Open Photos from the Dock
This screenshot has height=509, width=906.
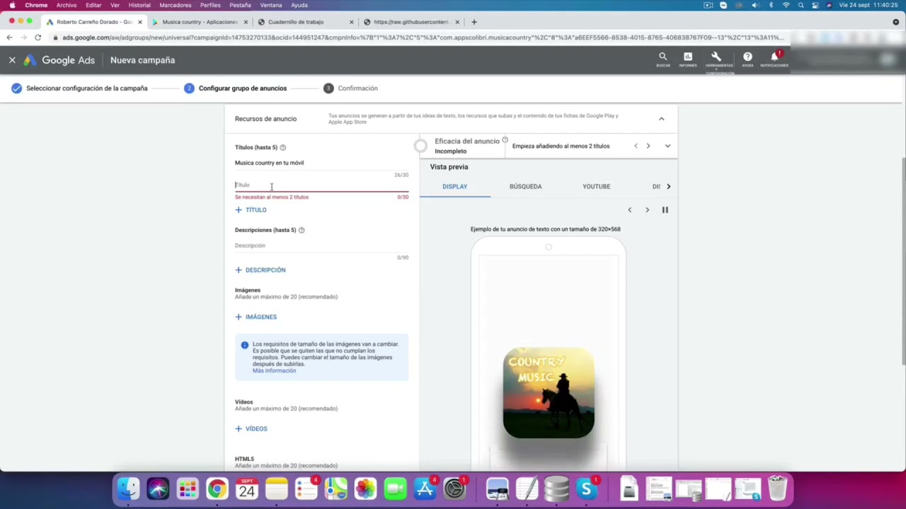pyautogui.click(x=365, y=488)
